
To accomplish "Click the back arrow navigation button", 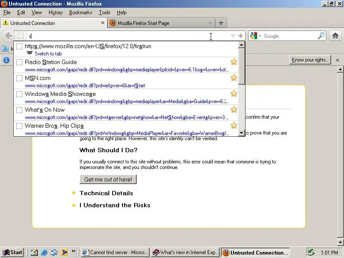I will point(8,36).
